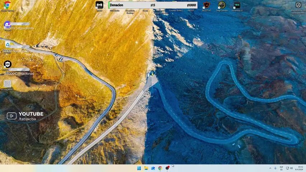Click the Donacion $15 of $1000 progress bar
Image resolution: width=306 pixels, height=172 pixels.
pyautogui.click(x=153, y=5)
